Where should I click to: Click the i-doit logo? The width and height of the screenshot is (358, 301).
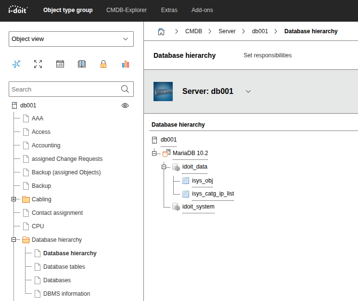[18, 10]
